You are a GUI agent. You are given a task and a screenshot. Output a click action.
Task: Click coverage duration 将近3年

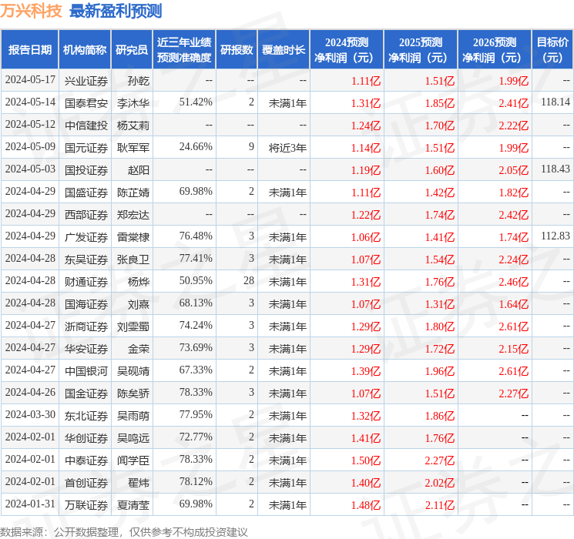[287, 148]
